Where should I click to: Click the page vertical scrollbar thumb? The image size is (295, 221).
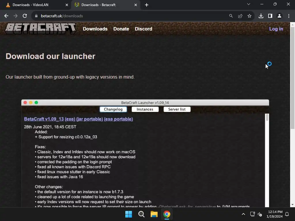pyautogui.click(x=292, y=78)
